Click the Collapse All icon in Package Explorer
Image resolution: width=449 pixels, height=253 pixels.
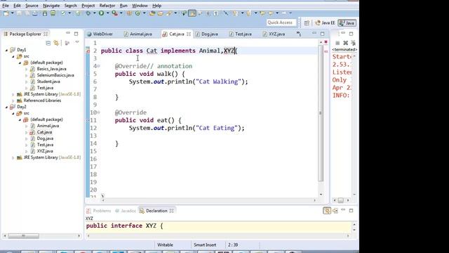pyautogui.click(x=48, y=43)
